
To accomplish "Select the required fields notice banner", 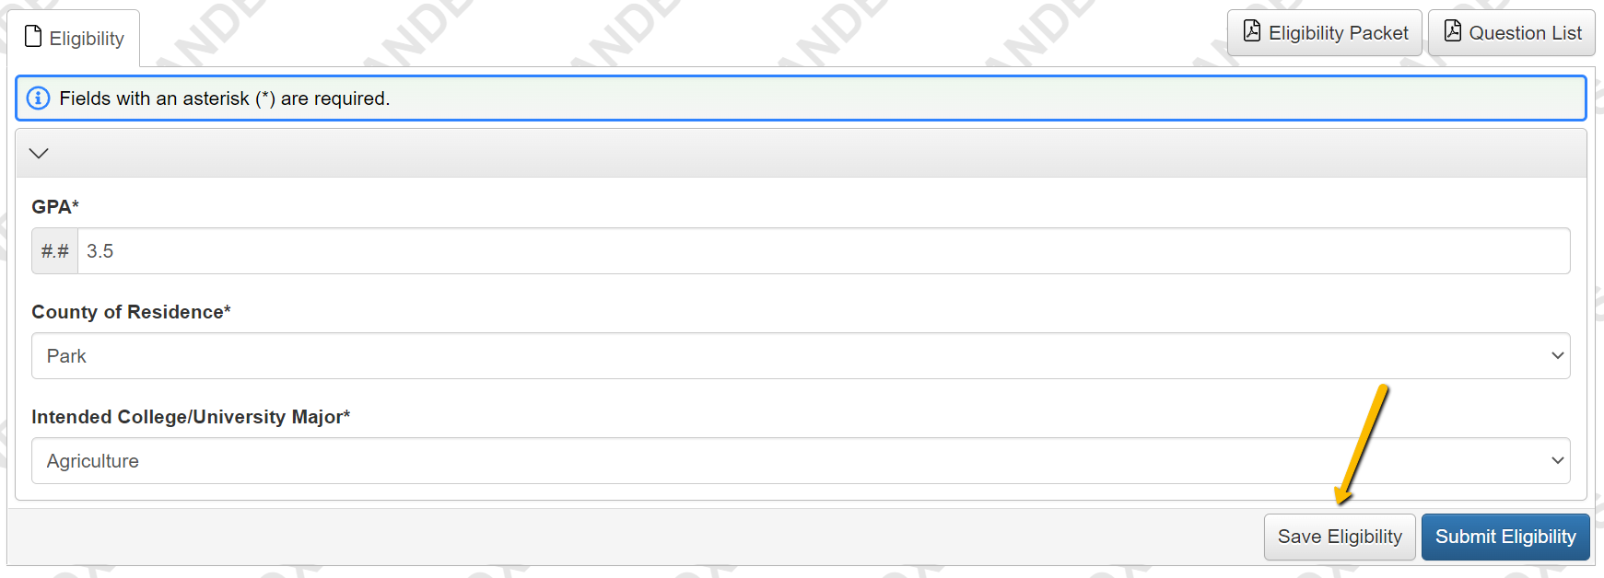I will pos(801,98).
